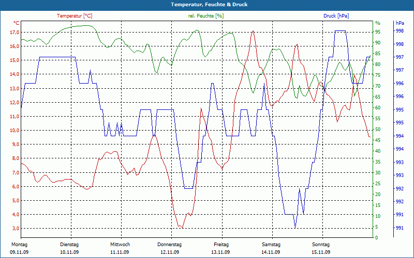Viewport: 414px width, 258px height.
Task: Click the day label "Montag"
Action: [x=20, y=245]
